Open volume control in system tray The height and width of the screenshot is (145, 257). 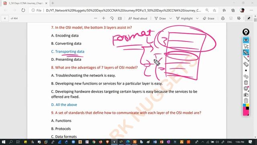tap(217, 142)
